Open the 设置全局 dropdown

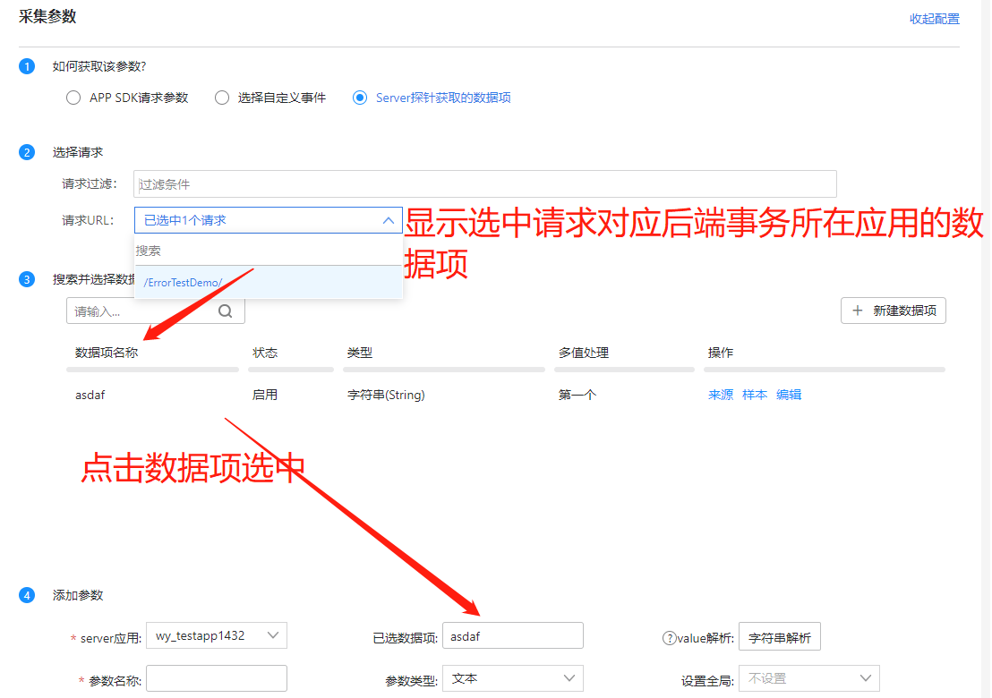(808, 679)
